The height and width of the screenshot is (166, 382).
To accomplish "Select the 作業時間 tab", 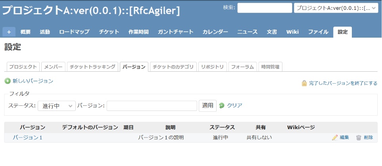I will click(x=138, y=32).
